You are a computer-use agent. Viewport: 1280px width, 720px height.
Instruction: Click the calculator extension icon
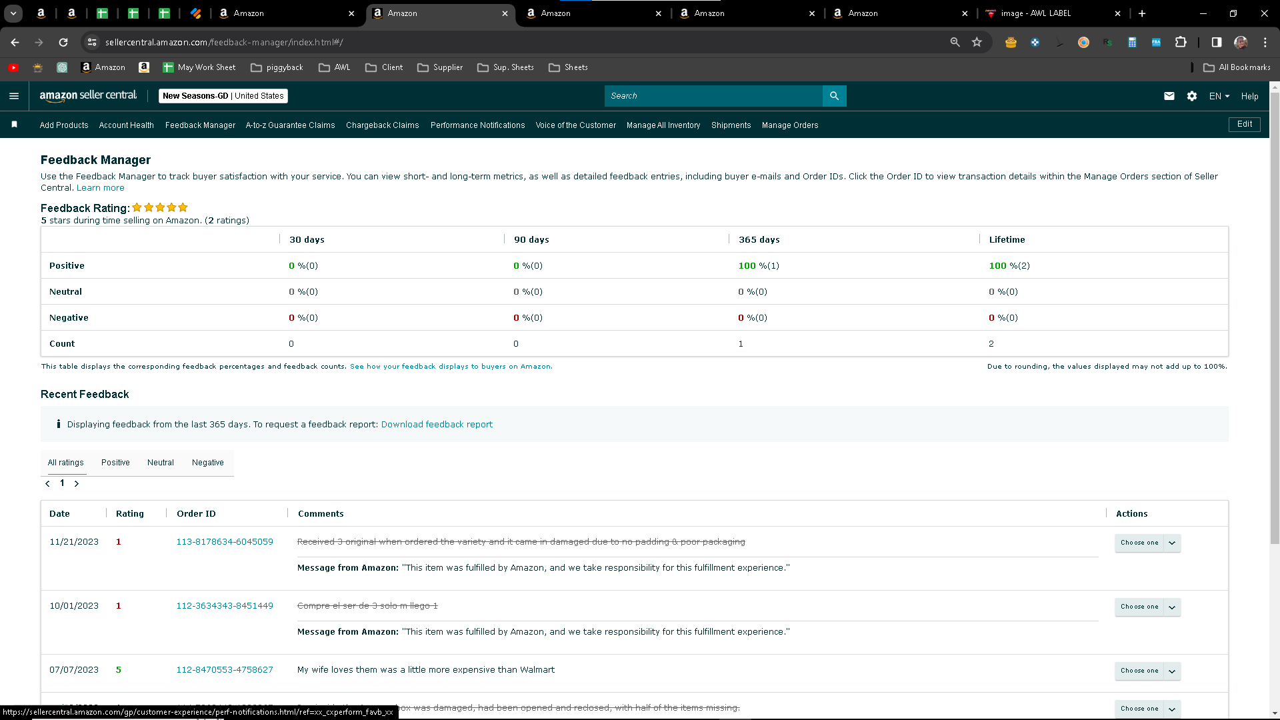1132,42
